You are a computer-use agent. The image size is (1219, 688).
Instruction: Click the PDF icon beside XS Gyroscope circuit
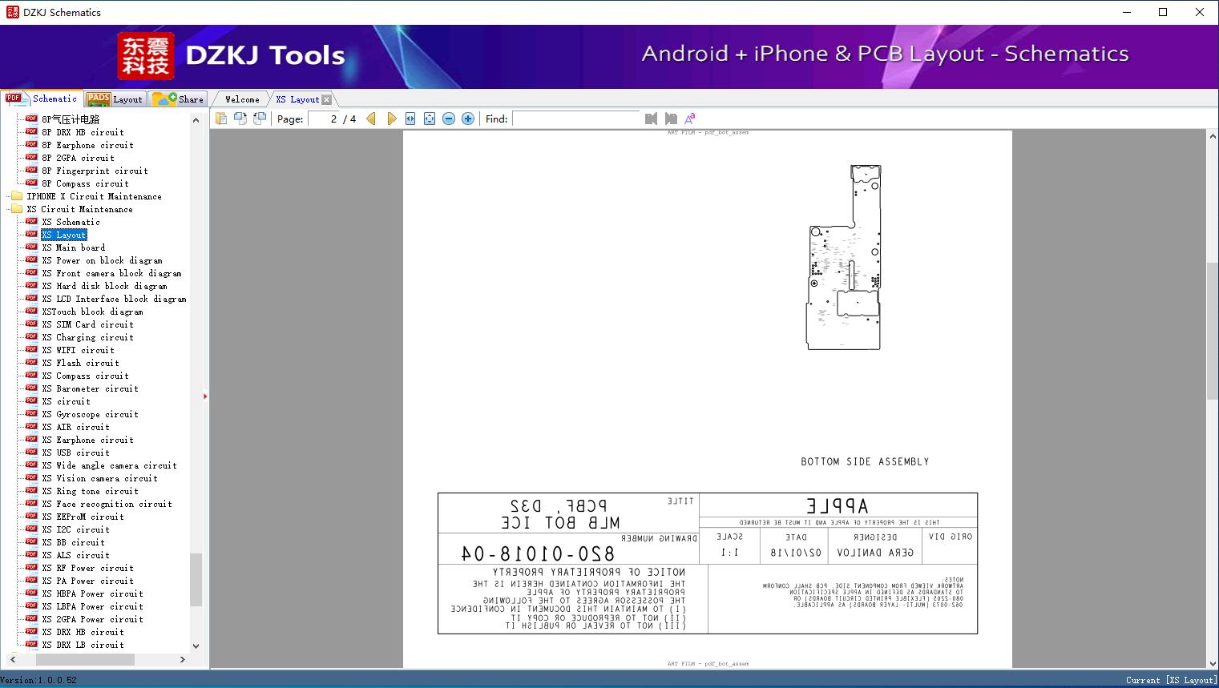[31, 413]
